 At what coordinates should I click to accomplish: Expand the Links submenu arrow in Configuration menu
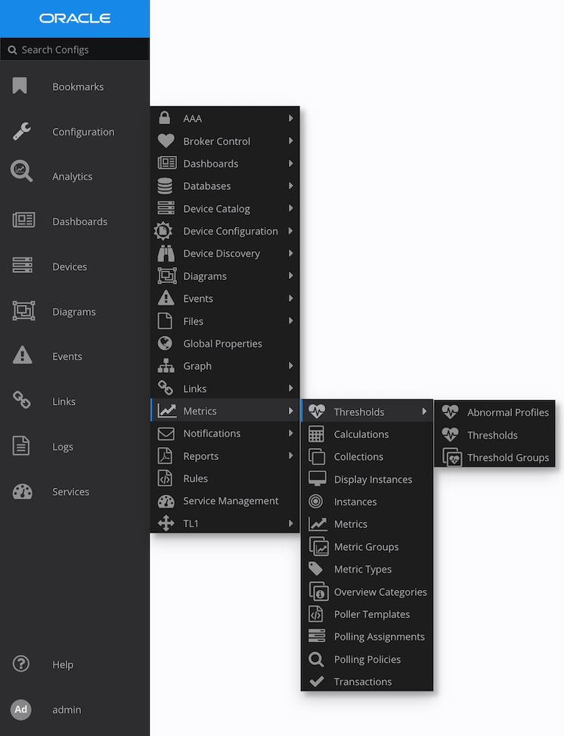tap(291, 388)
